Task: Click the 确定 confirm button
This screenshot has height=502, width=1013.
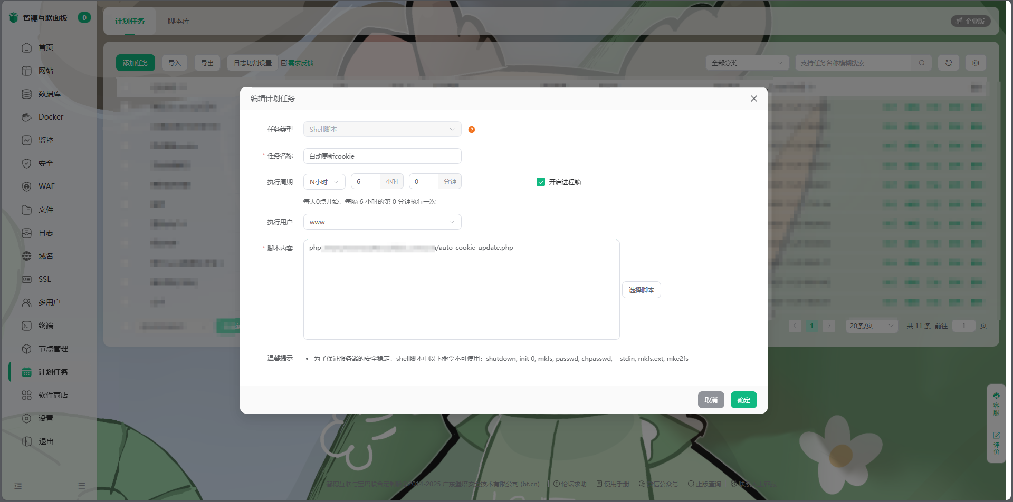Action: (x=743, y=400)
